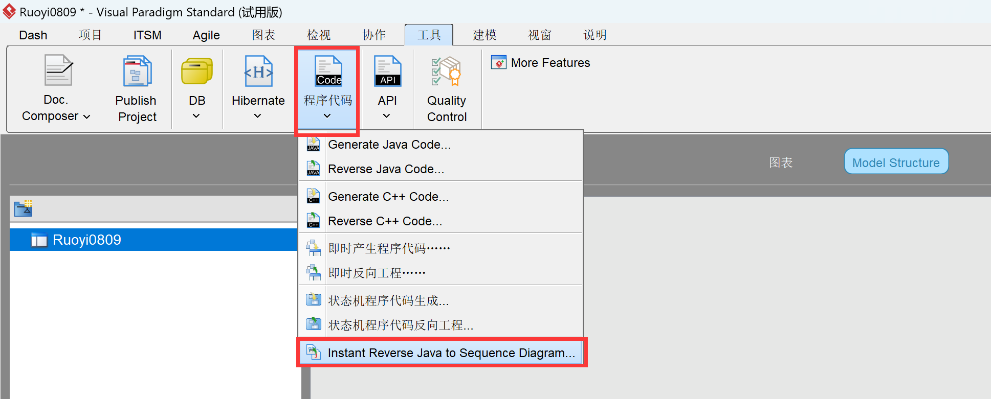
Task: Choose 即时反向工程 menu entry
Action: click(x=441, y=273)
